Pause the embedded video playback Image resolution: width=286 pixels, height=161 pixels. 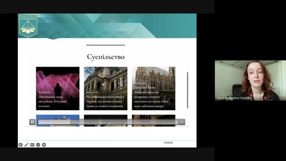(32, 122)
